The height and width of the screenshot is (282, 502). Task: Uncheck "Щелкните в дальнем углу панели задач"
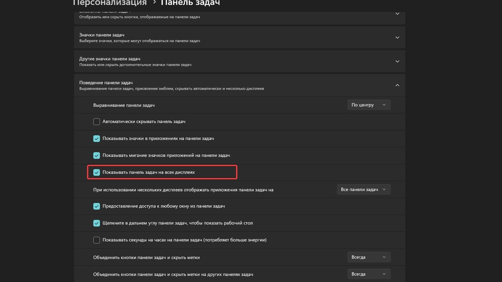(97, 223)
